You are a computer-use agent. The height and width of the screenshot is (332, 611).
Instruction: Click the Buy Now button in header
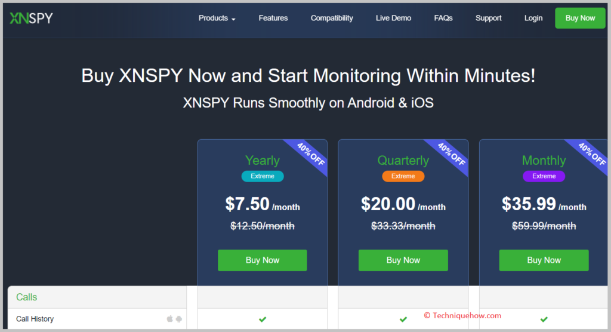[580, 18]
